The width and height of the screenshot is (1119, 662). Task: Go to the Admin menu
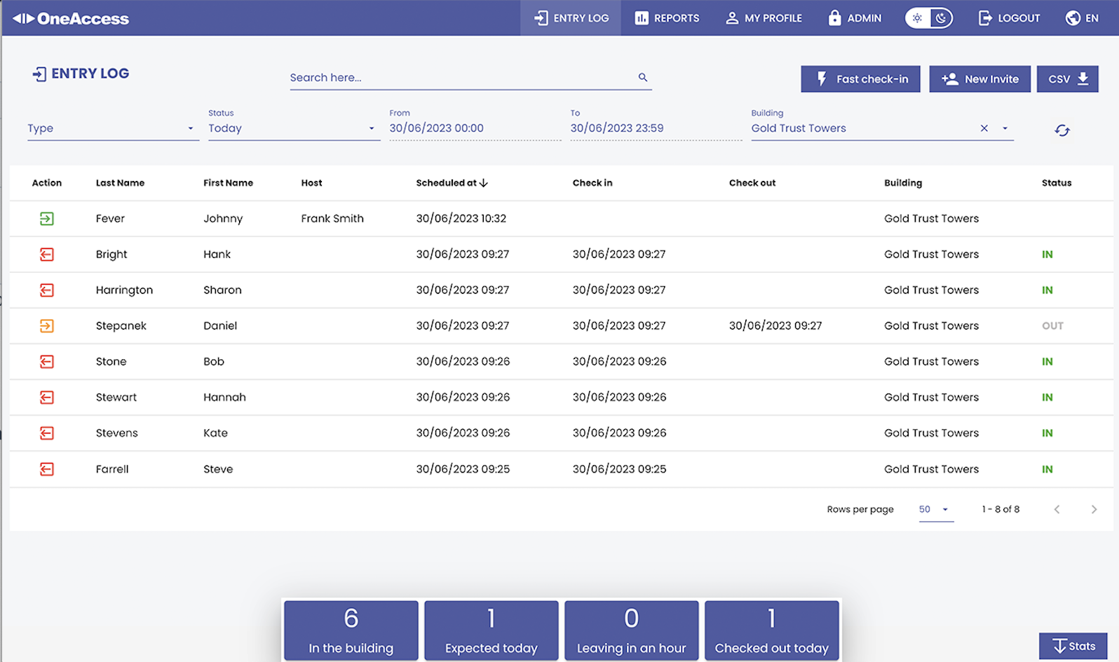855,18
